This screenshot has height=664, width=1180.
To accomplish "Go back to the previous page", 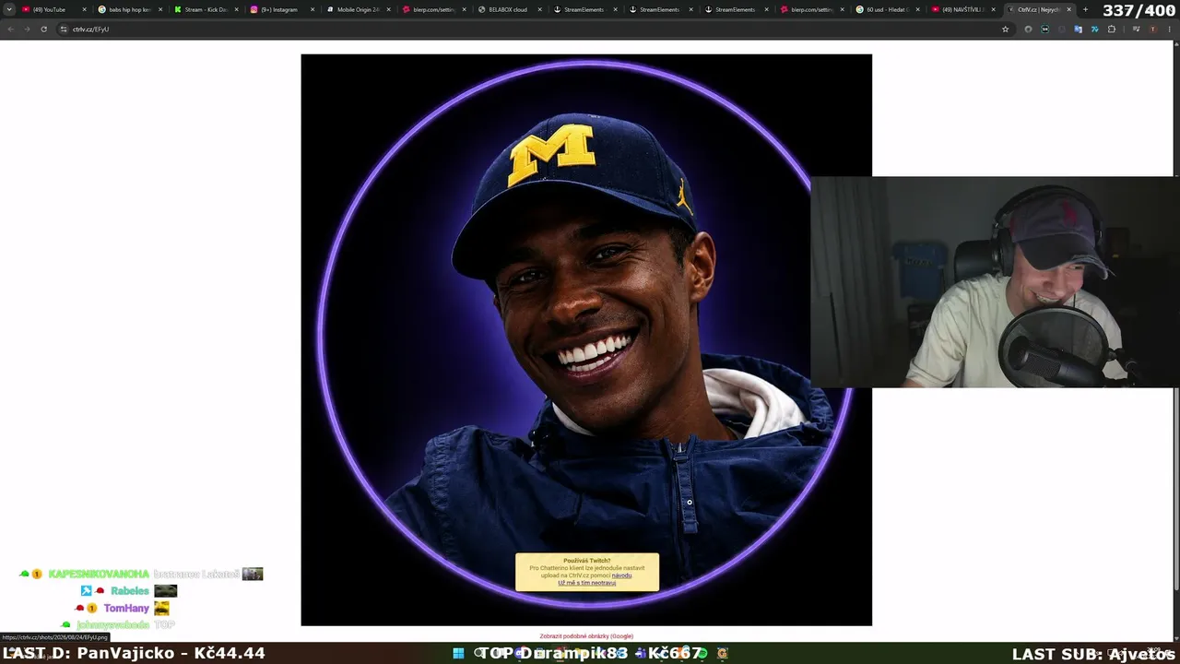I will click(x=11, y=29).
